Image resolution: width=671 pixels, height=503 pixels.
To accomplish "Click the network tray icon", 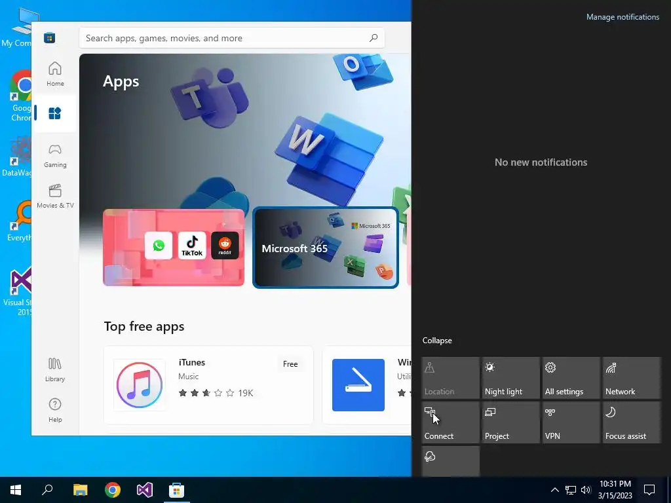I will 571,490.
